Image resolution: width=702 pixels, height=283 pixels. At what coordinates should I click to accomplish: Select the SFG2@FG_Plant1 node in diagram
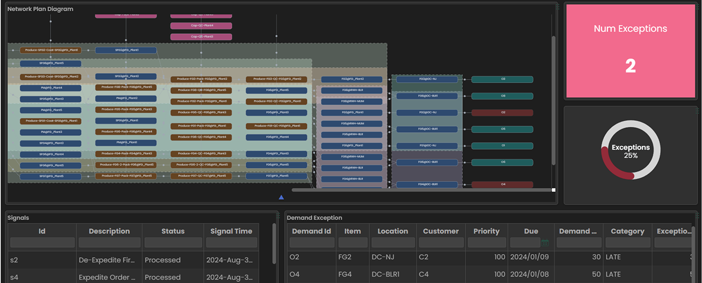[x=126, y=50]
